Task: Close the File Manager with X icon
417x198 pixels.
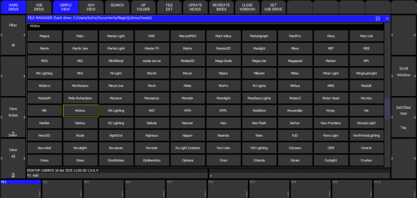Action: click(x=387, y=19)
